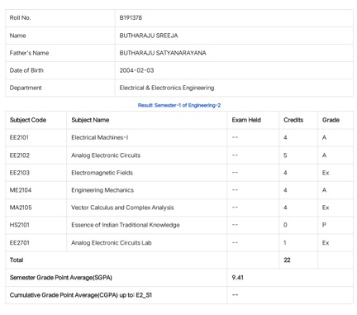This screenshot has width=357, height=315.
Task: Click the Exam Held column header
Action: click(x=246, y=120)
